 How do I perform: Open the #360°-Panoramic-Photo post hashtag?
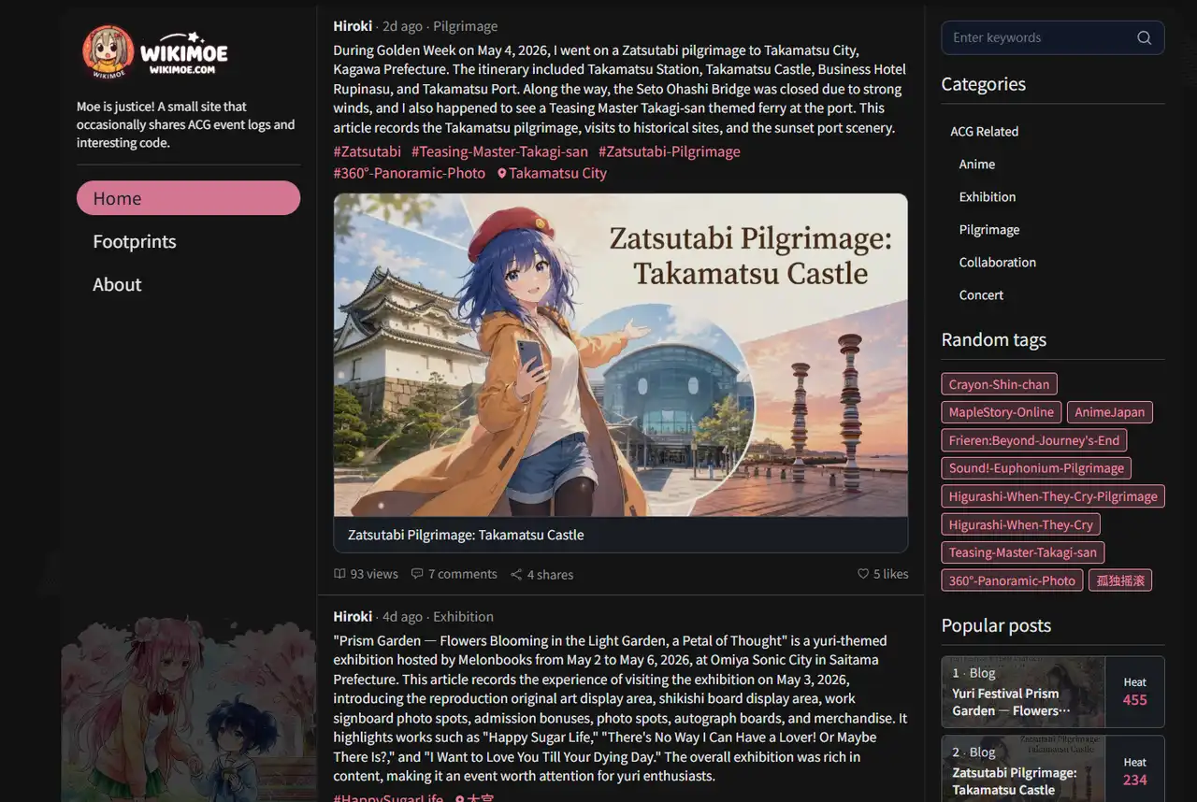(x=410, y=173)
